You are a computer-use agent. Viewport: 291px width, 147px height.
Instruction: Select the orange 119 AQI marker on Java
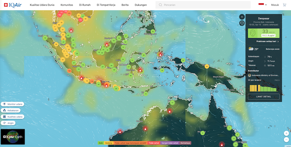pyautogui.click(x=92, y=81)
